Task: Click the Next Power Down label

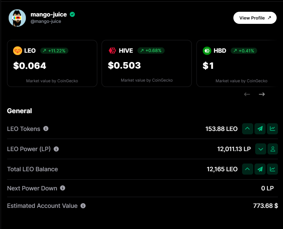Action: 32,188
